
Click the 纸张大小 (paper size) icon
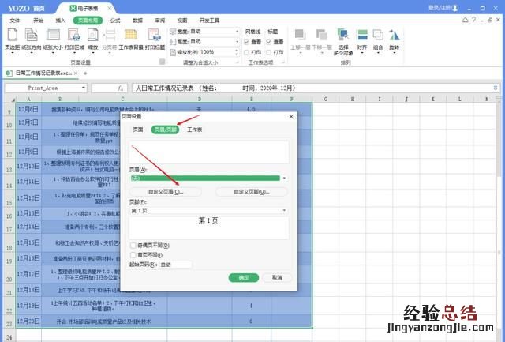[52, 36]
